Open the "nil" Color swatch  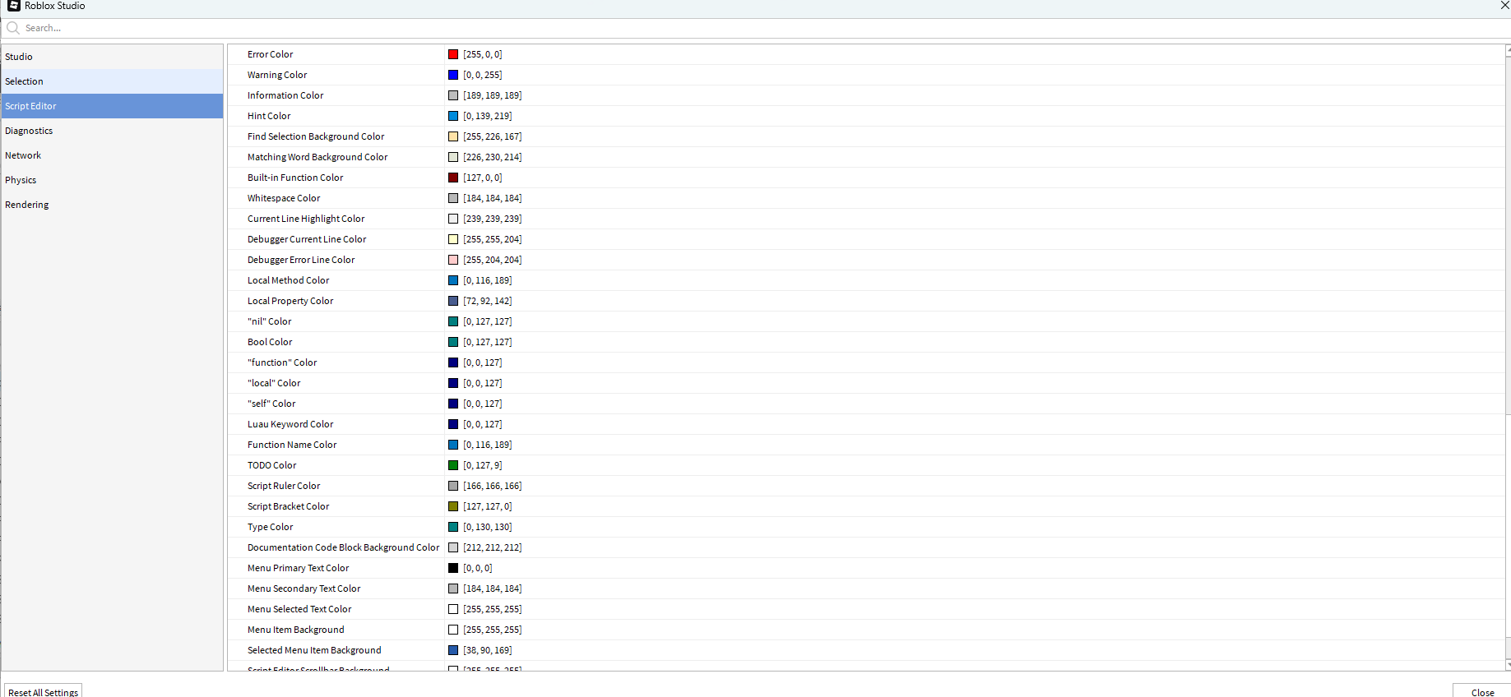pos(453,321)
